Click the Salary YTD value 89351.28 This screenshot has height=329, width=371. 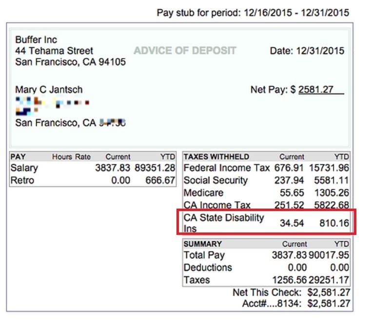pos(155,168)
